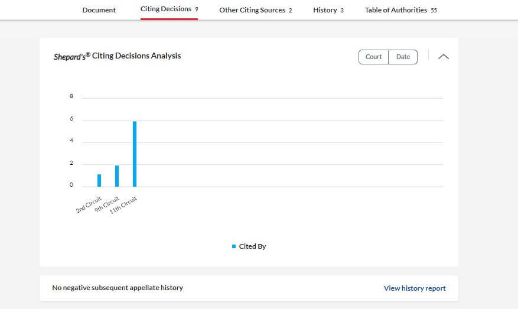Open the Document tab
The height and width of the screenshot is (309, 518).
99,10
